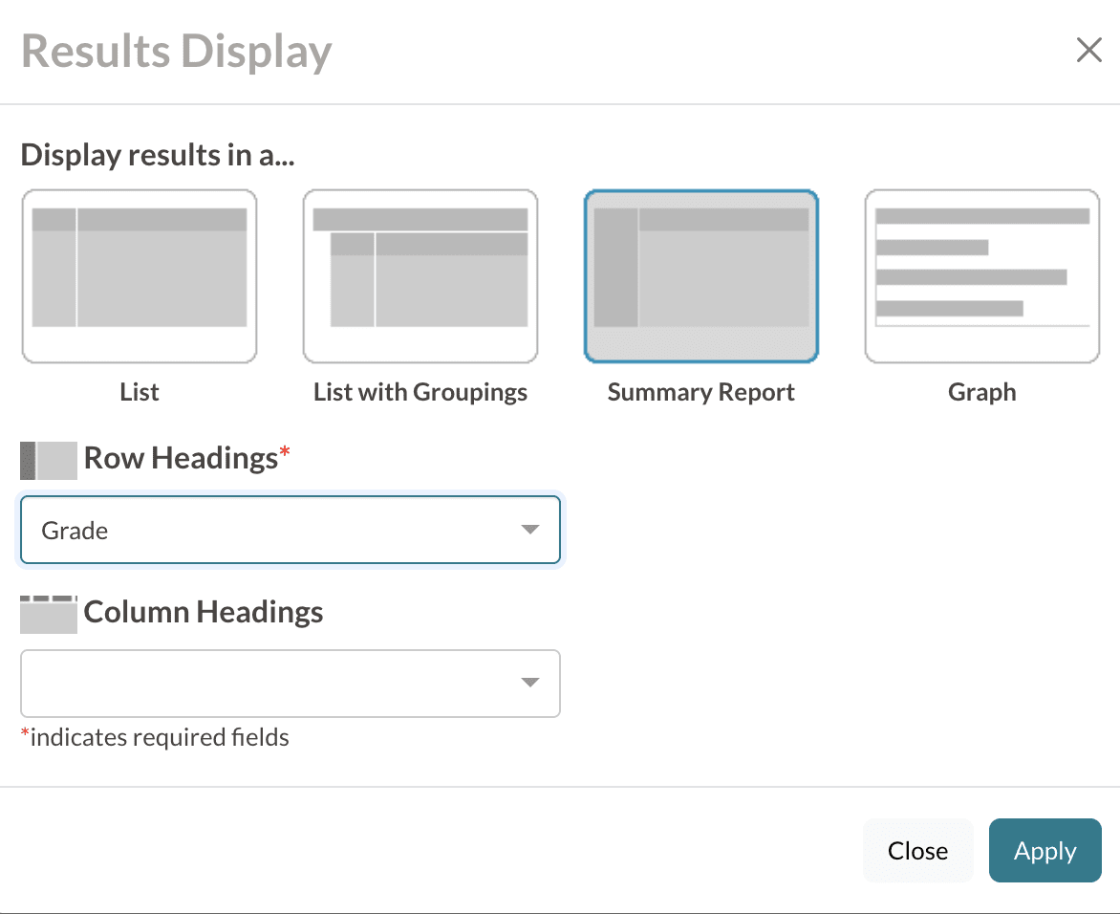
Task: Click the Column Headings icon
Action: pyautogui.click(x=48, y=614)
